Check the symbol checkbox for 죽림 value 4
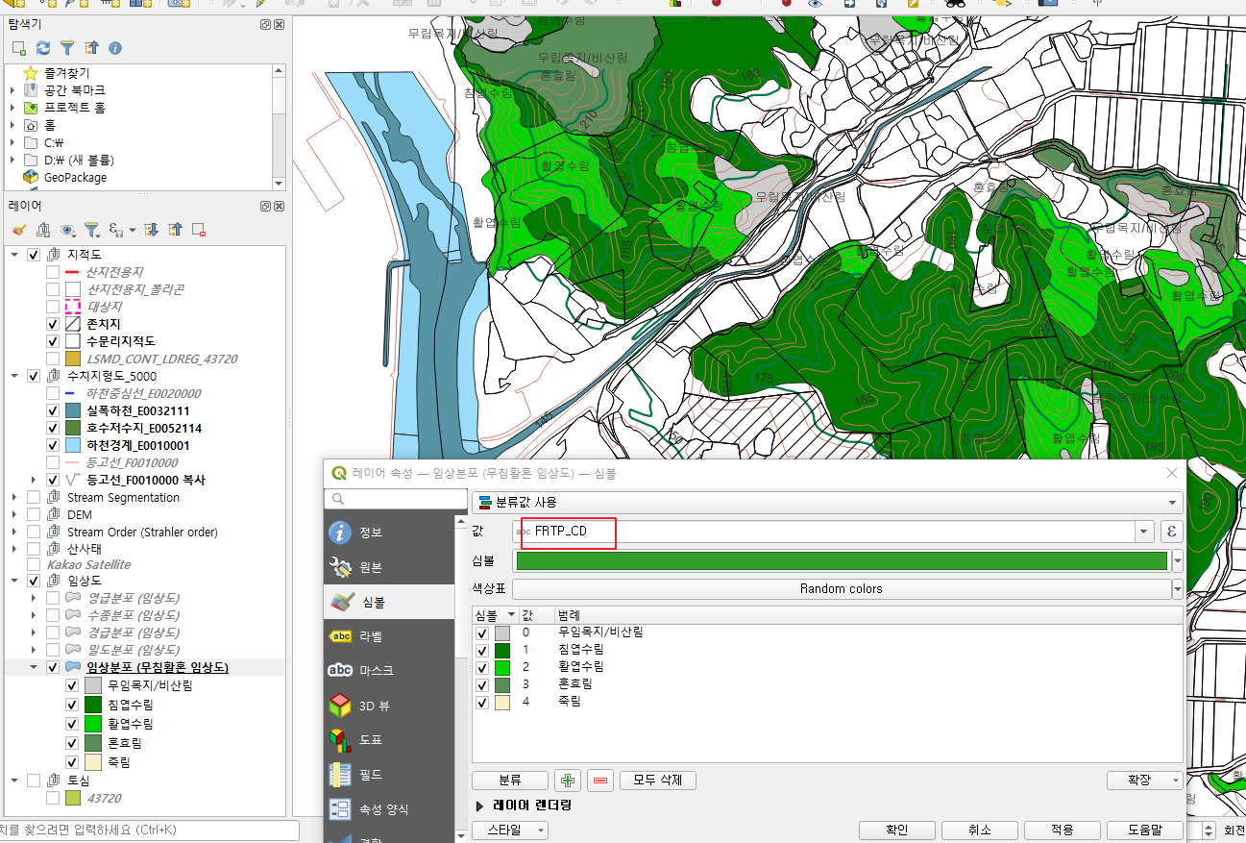Image resolution: width=1246 pixels, height=843 pixels. coord(482,702)
